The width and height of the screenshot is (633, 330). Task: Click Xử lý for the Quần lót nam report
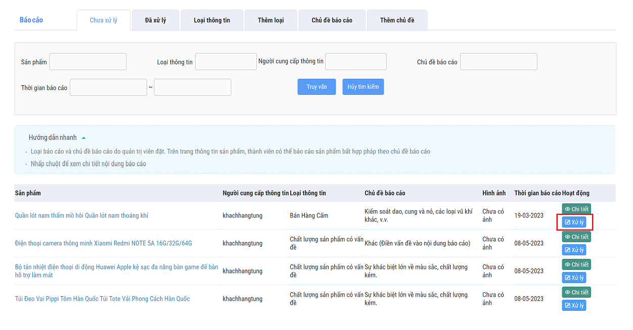click(574, 222)
